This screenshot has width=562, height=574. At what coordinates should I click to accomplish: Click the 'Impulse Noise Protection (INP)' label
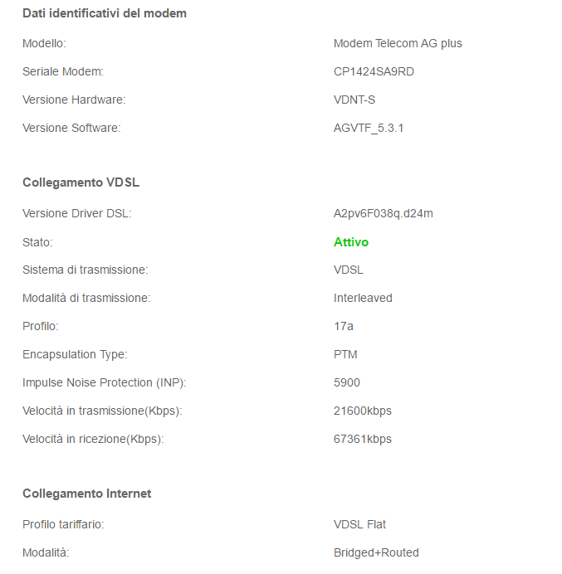click(105, 383)
